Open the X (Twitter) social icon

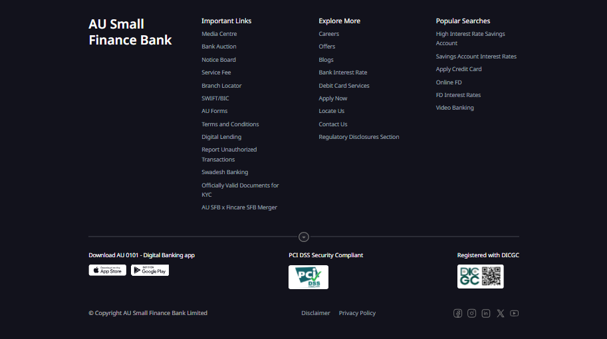(501, 313)
